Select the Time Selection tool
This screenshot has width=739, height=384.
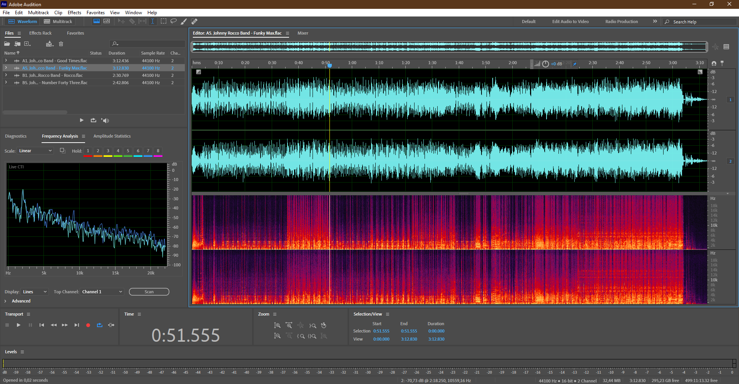[x=153, y=22]
